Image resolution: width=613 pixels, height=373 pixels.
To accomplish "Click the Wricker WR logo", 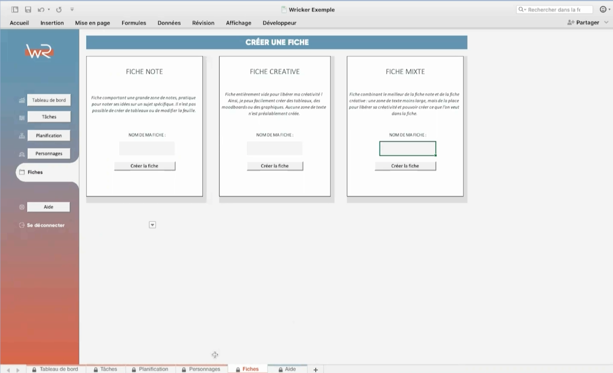I will click(39, 51).
